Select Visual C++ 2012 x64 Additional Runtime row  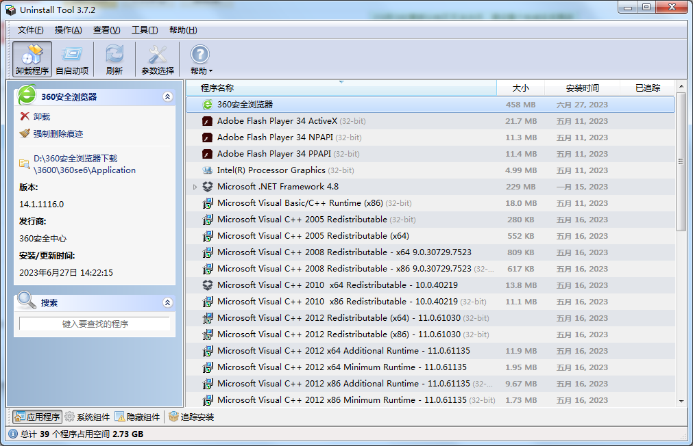click(x=430, y=351)
